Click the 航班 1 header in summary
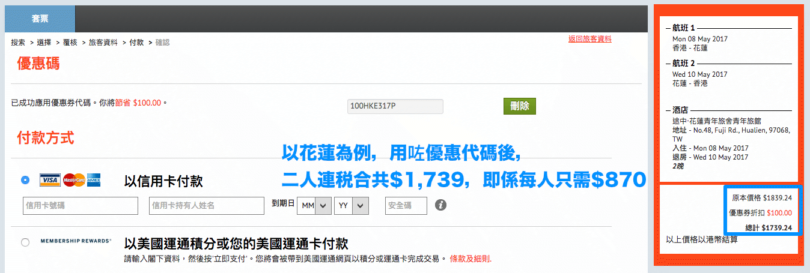 point(684,28)
